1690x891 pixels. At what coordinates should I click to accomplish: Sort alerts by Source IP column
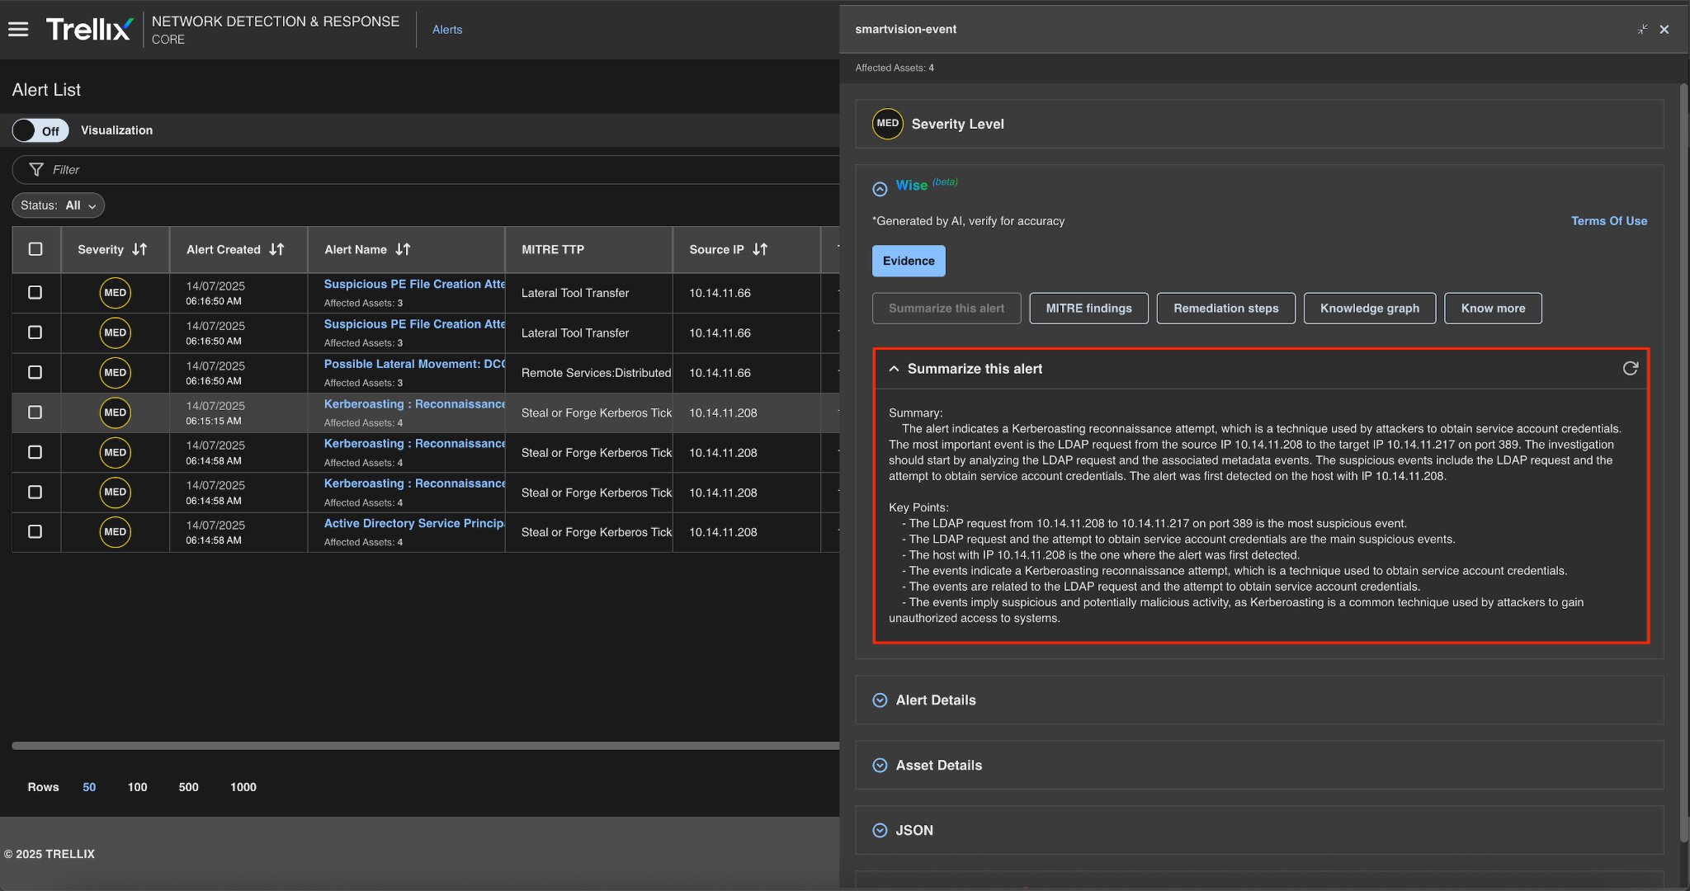[x=760, y=249]
